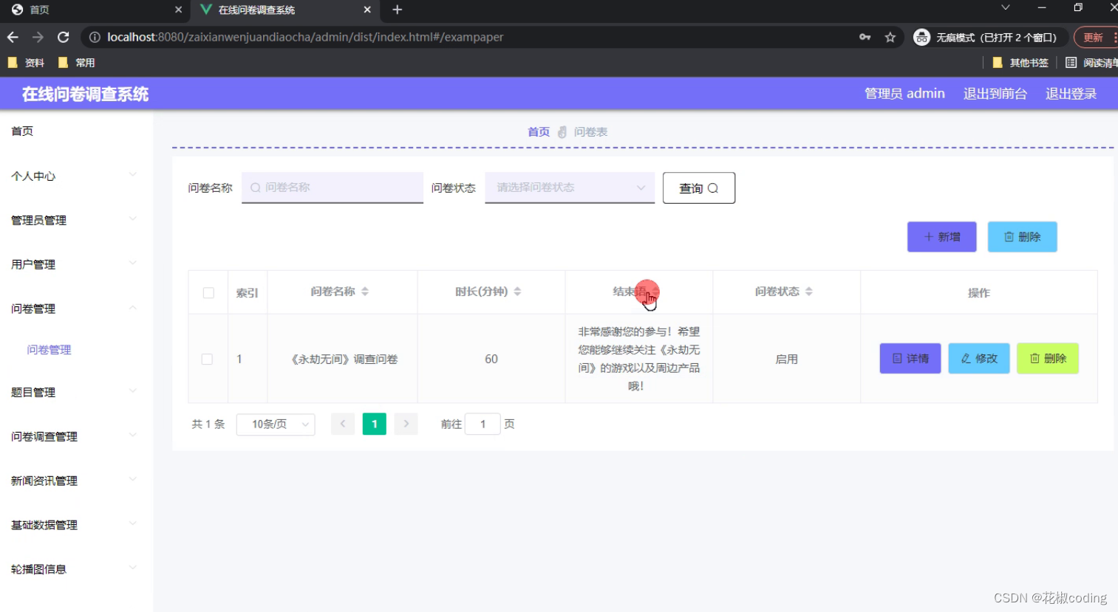Click the 退出登录 link
This screenshot has height=612, width=1118.
(x=1071, y=94)
